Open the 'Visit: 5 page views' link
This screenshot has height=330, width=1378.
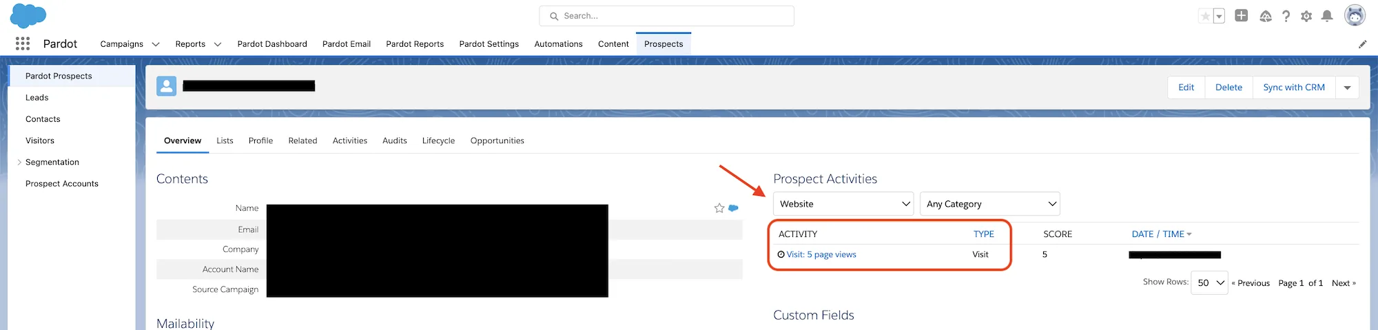click(x=821, y=254)
